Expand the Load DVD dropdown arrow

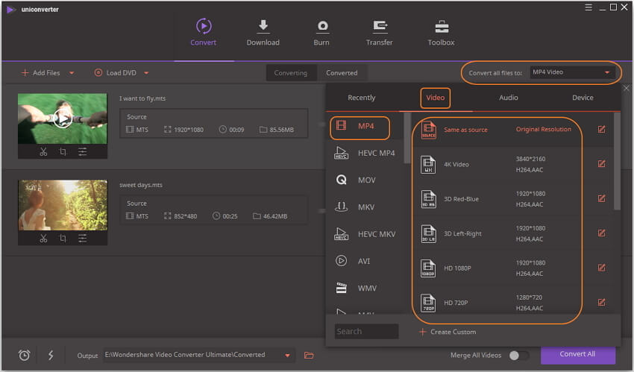[146, 73]
